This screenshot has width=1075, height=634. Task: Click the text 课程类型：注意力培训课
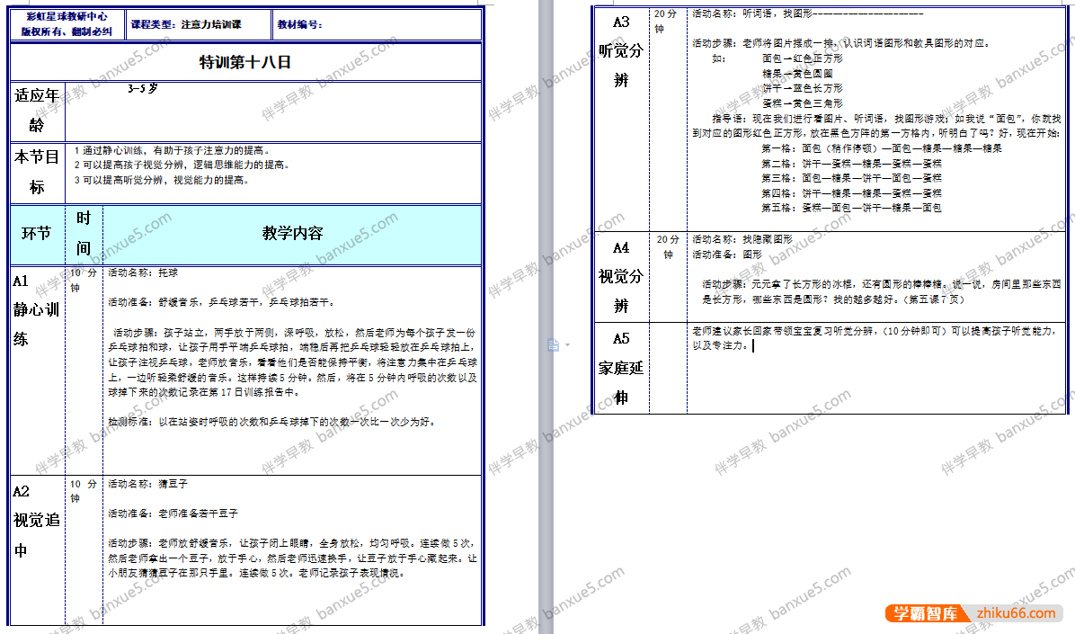tap(186, 24)
